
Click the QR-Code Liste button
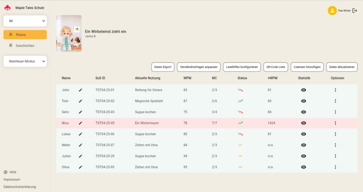pos(276,67)
